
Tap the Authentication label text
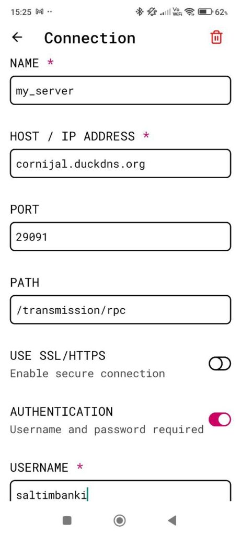pos(62,411)
